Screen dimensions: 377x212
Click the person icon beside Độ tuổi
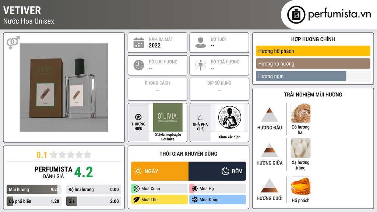point(201,43)
